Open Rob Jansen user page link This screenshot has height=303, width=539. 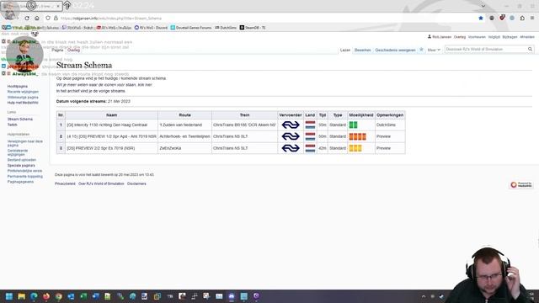click(441, 37)
